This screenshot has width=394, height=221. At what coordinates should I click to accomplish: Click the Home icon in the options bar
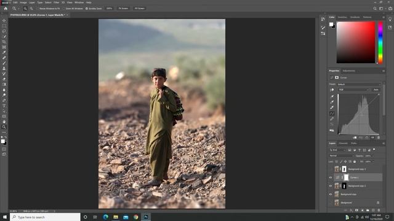pos(6,8)
